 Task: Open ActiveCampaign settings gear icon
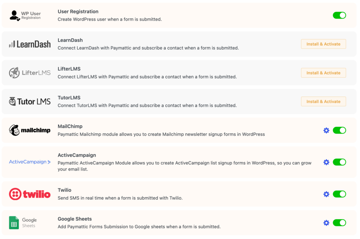tap(326, 162)
